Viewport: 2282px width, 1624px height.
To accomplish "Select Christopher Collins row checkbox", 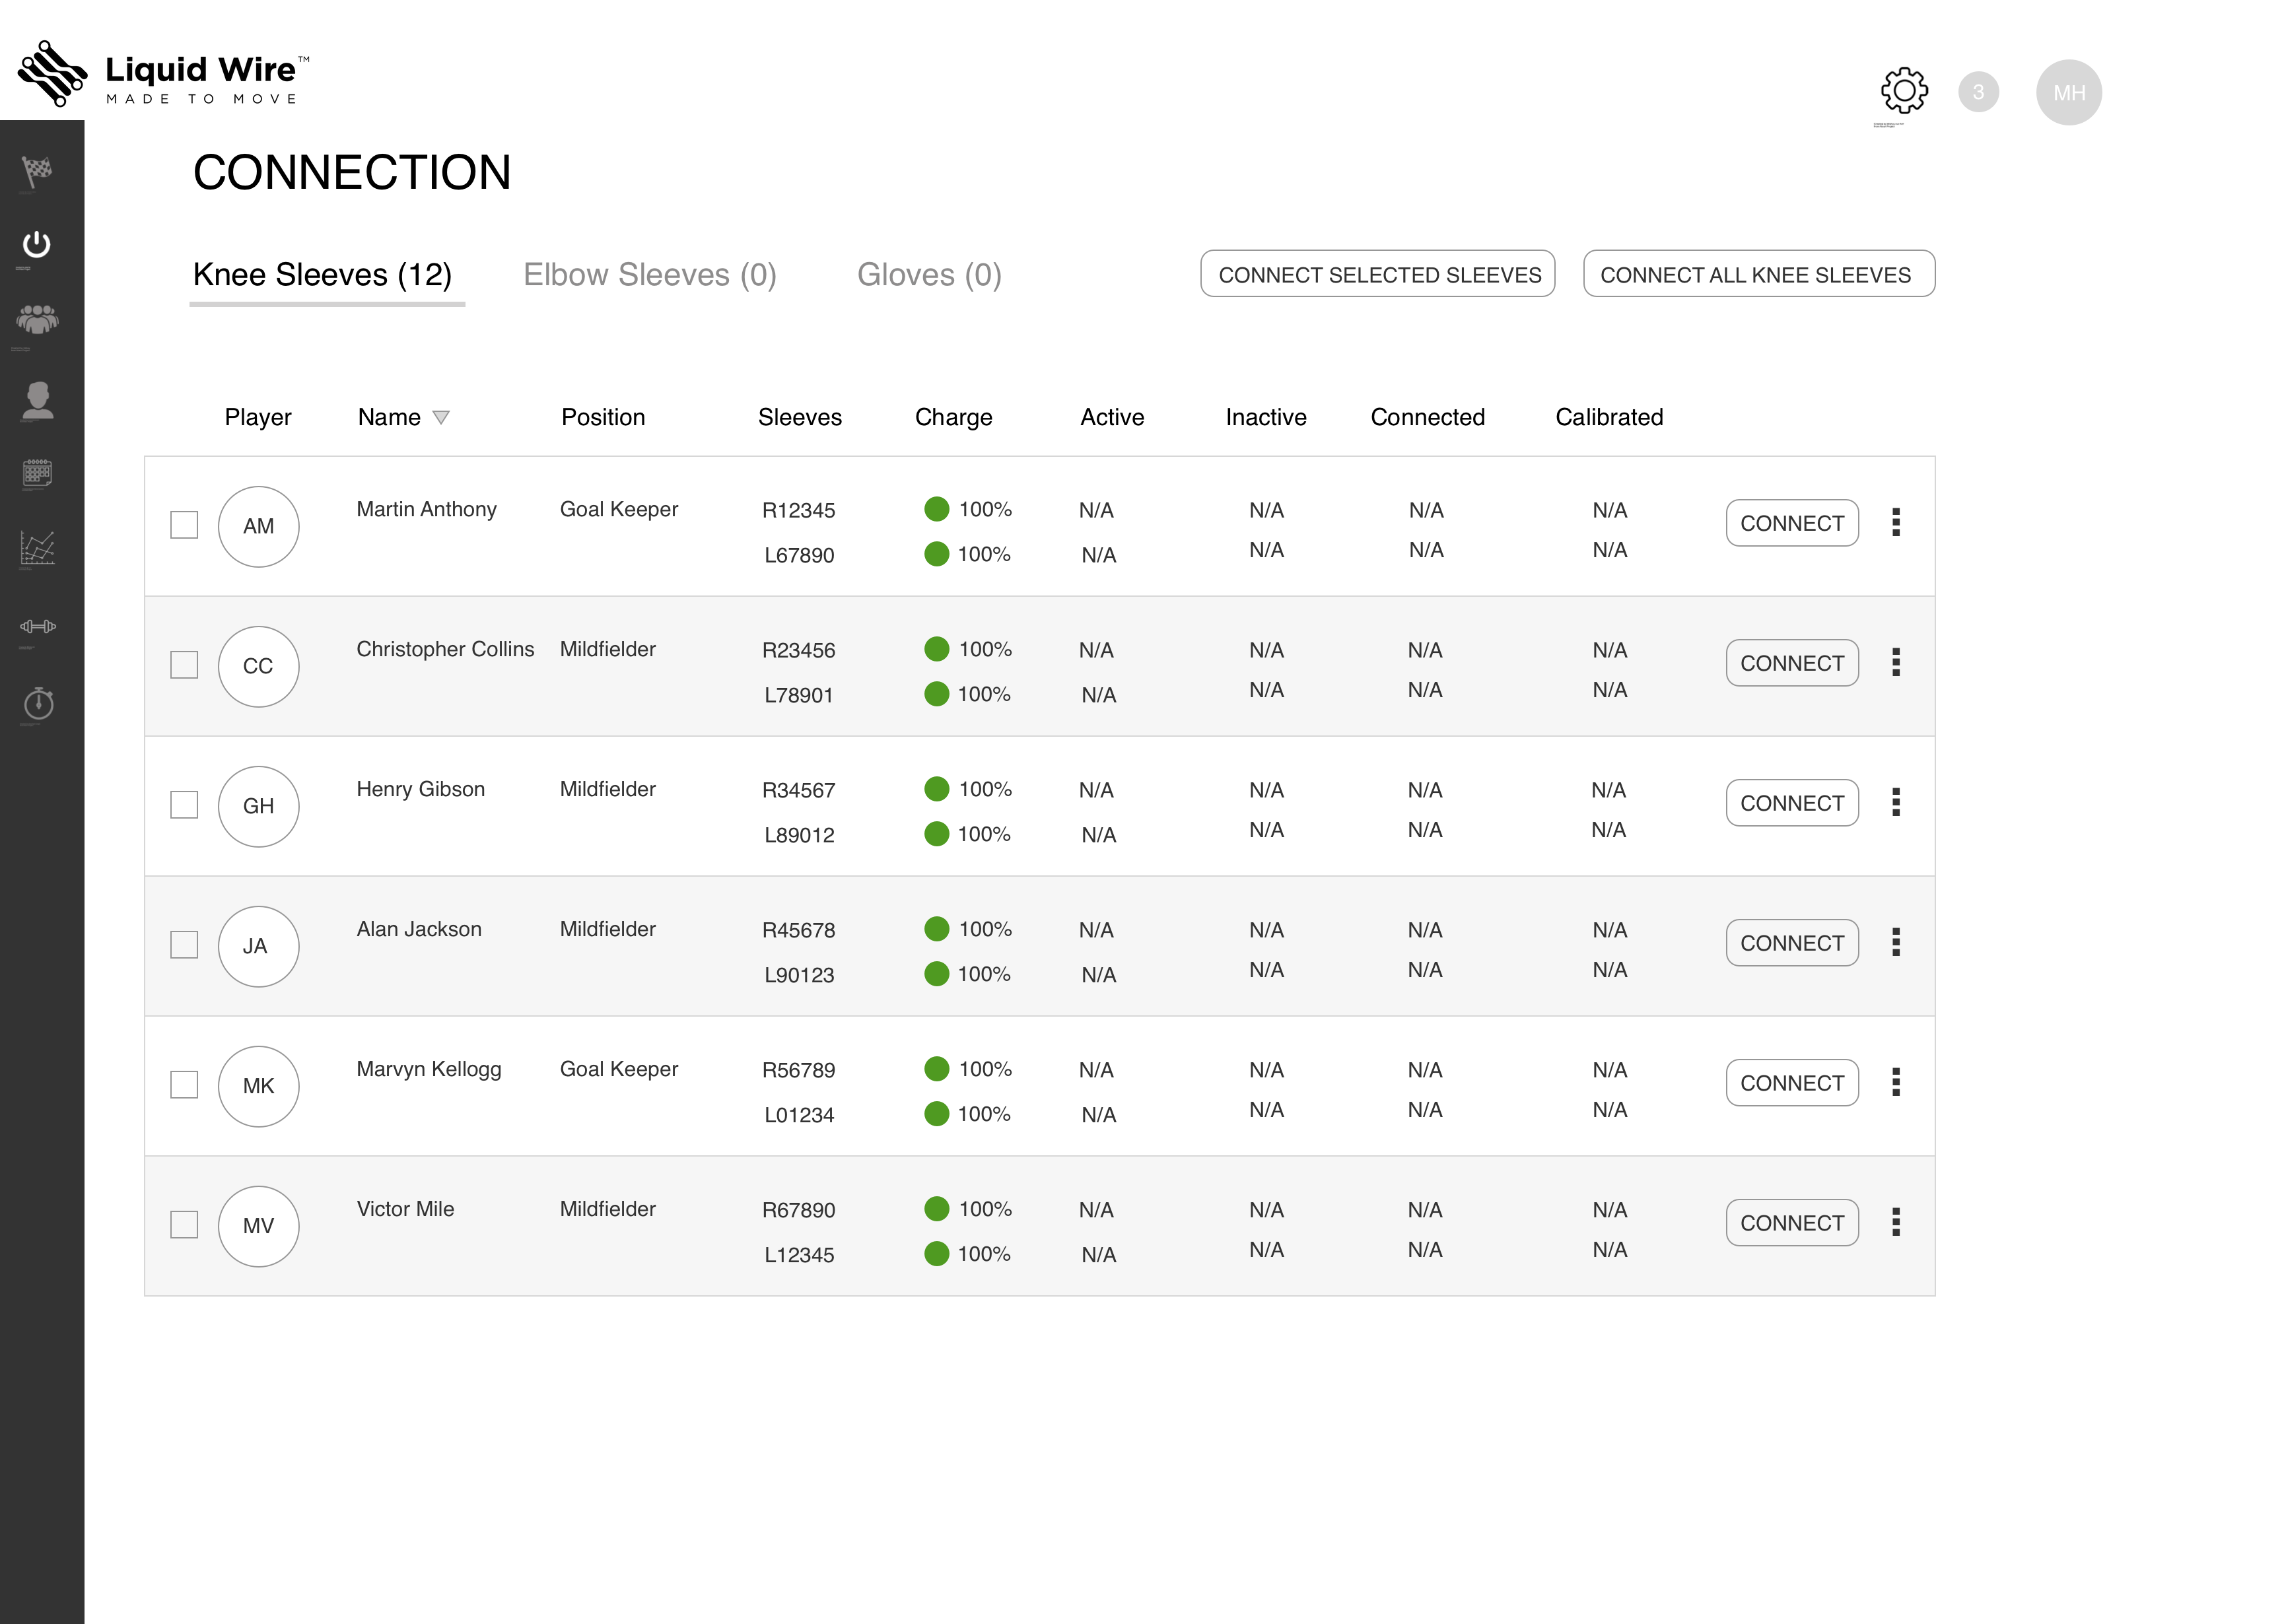I will [x=184, y=663].
